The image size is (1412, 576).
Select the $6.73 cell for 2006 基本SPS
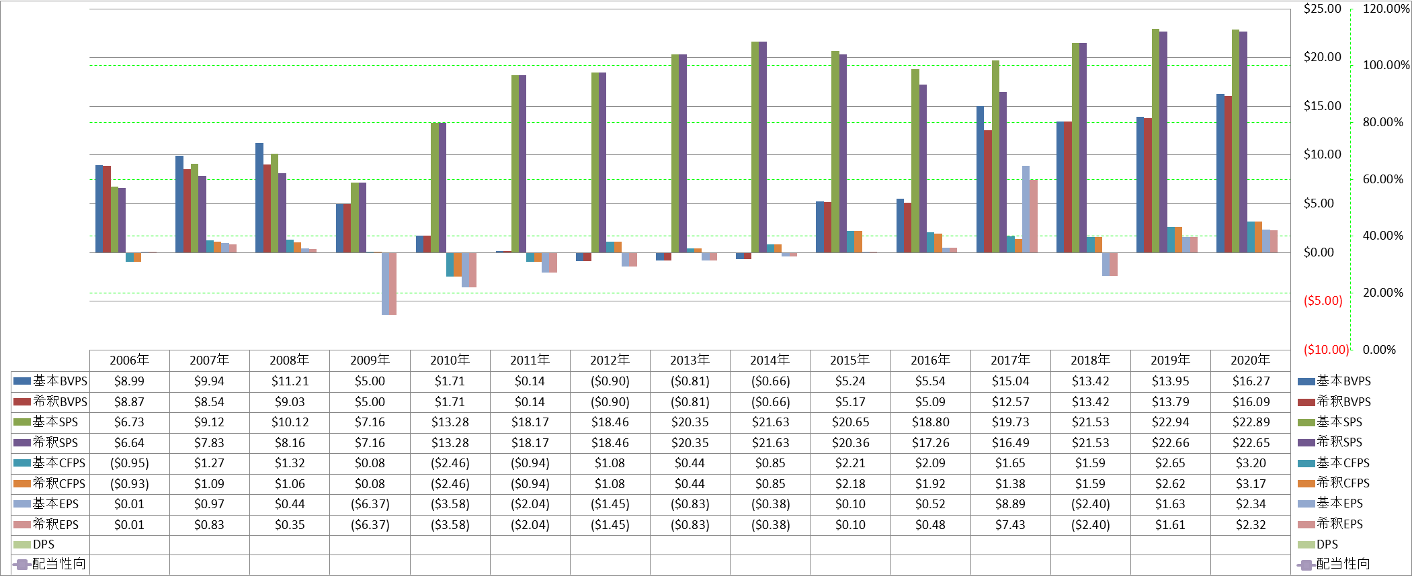click(x=129, y=422)
